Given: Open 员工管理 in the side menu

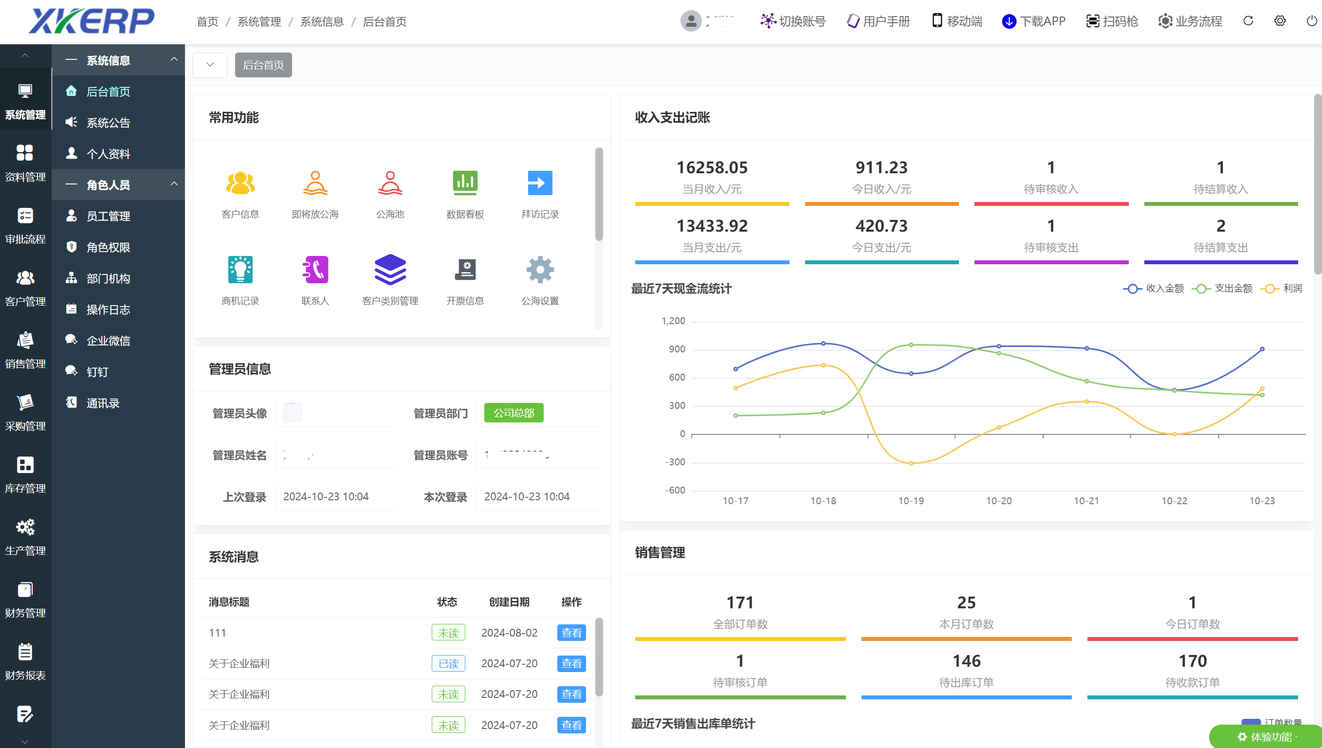Looking at the screenshot, I should click(x=108, y=216).
